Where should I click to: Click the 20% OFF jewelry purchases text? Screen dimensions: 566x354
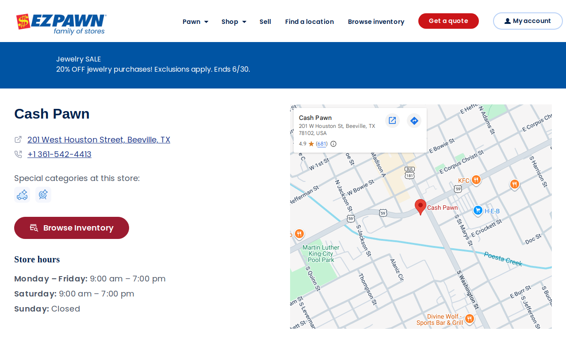click(153, 69)
